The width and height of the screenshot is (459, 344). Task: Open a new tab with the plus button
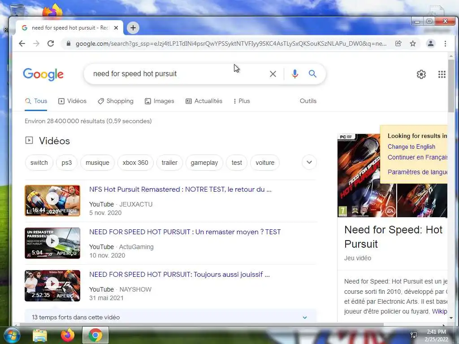click(133, 28)
